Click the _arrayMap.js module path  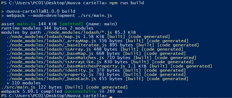click(x=51, y=41)
